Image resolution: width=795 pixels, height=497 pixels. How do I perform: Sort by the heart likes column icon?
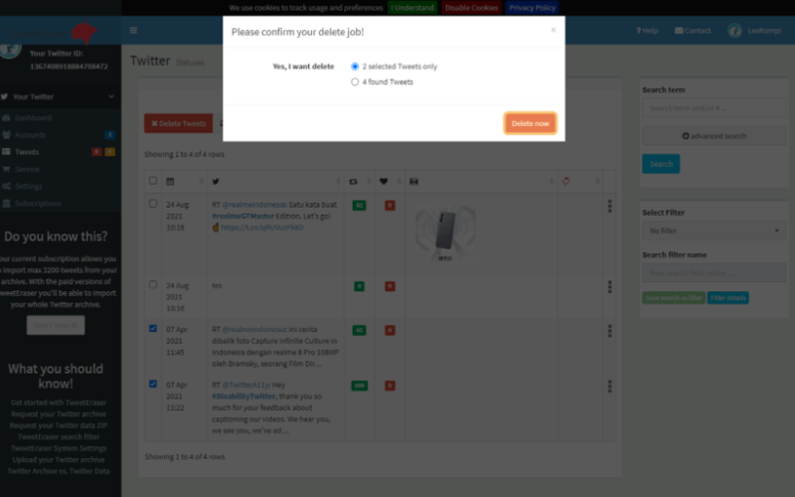pos(384,181)
